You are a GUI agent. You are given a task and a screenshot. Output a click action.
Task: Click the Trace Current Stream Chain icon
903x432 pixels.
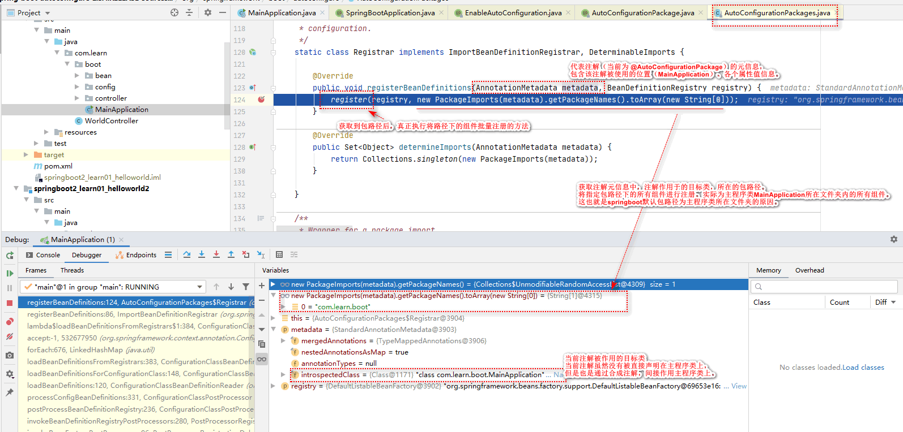pos(294,254)
